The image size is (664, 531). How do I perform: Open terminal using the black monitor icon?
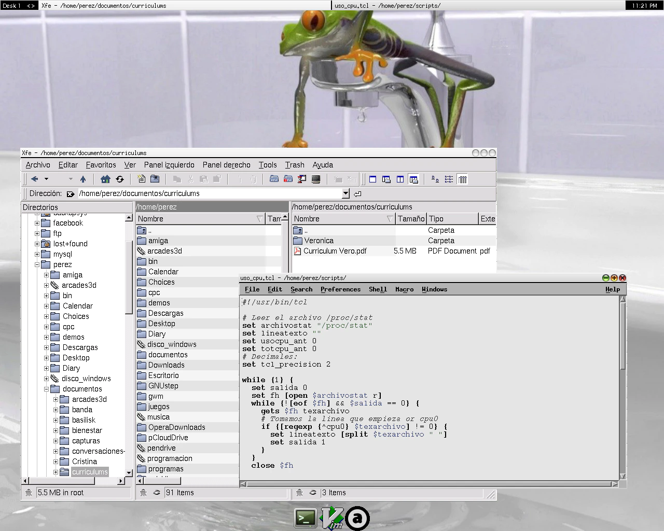point(315,179)
